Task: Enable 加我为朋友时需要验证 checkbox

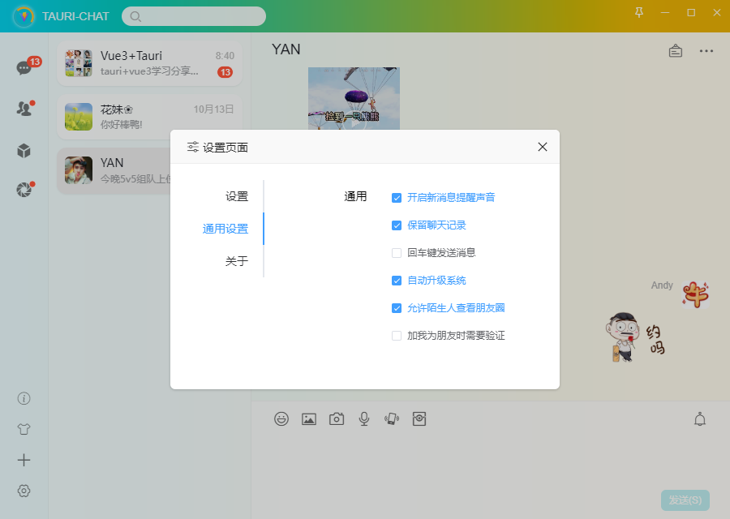Action: click(397, 335)
